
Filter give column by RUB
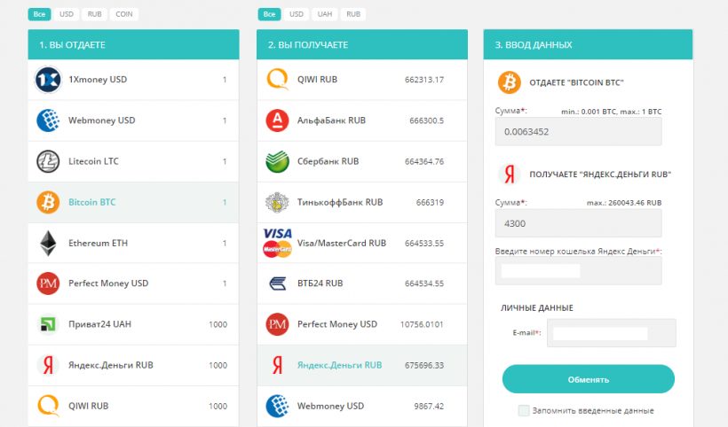(95, 14)
